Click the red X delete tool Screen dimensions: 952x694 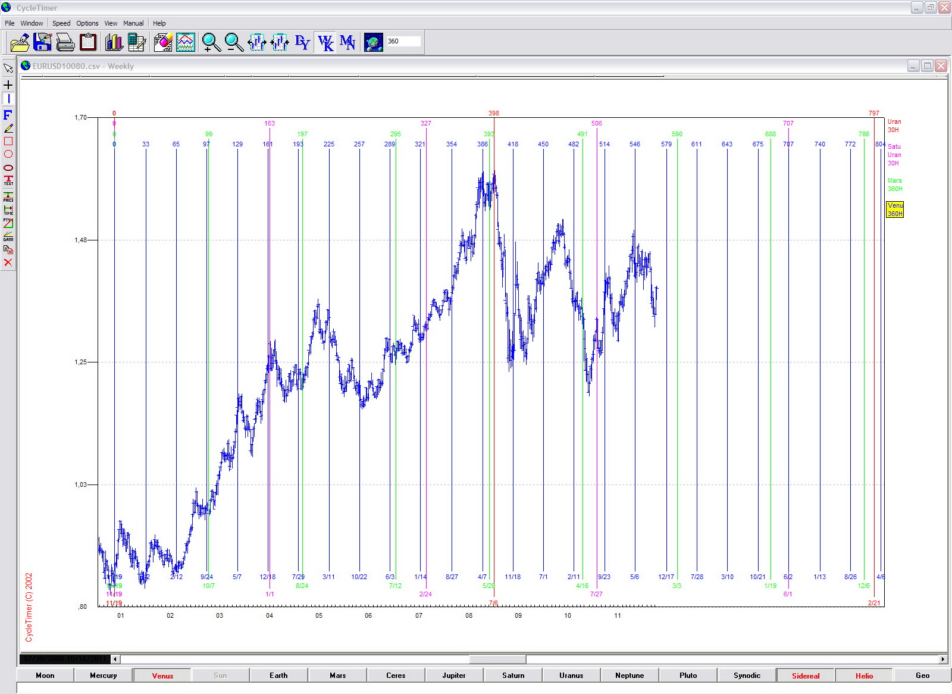tap(8, 262)
